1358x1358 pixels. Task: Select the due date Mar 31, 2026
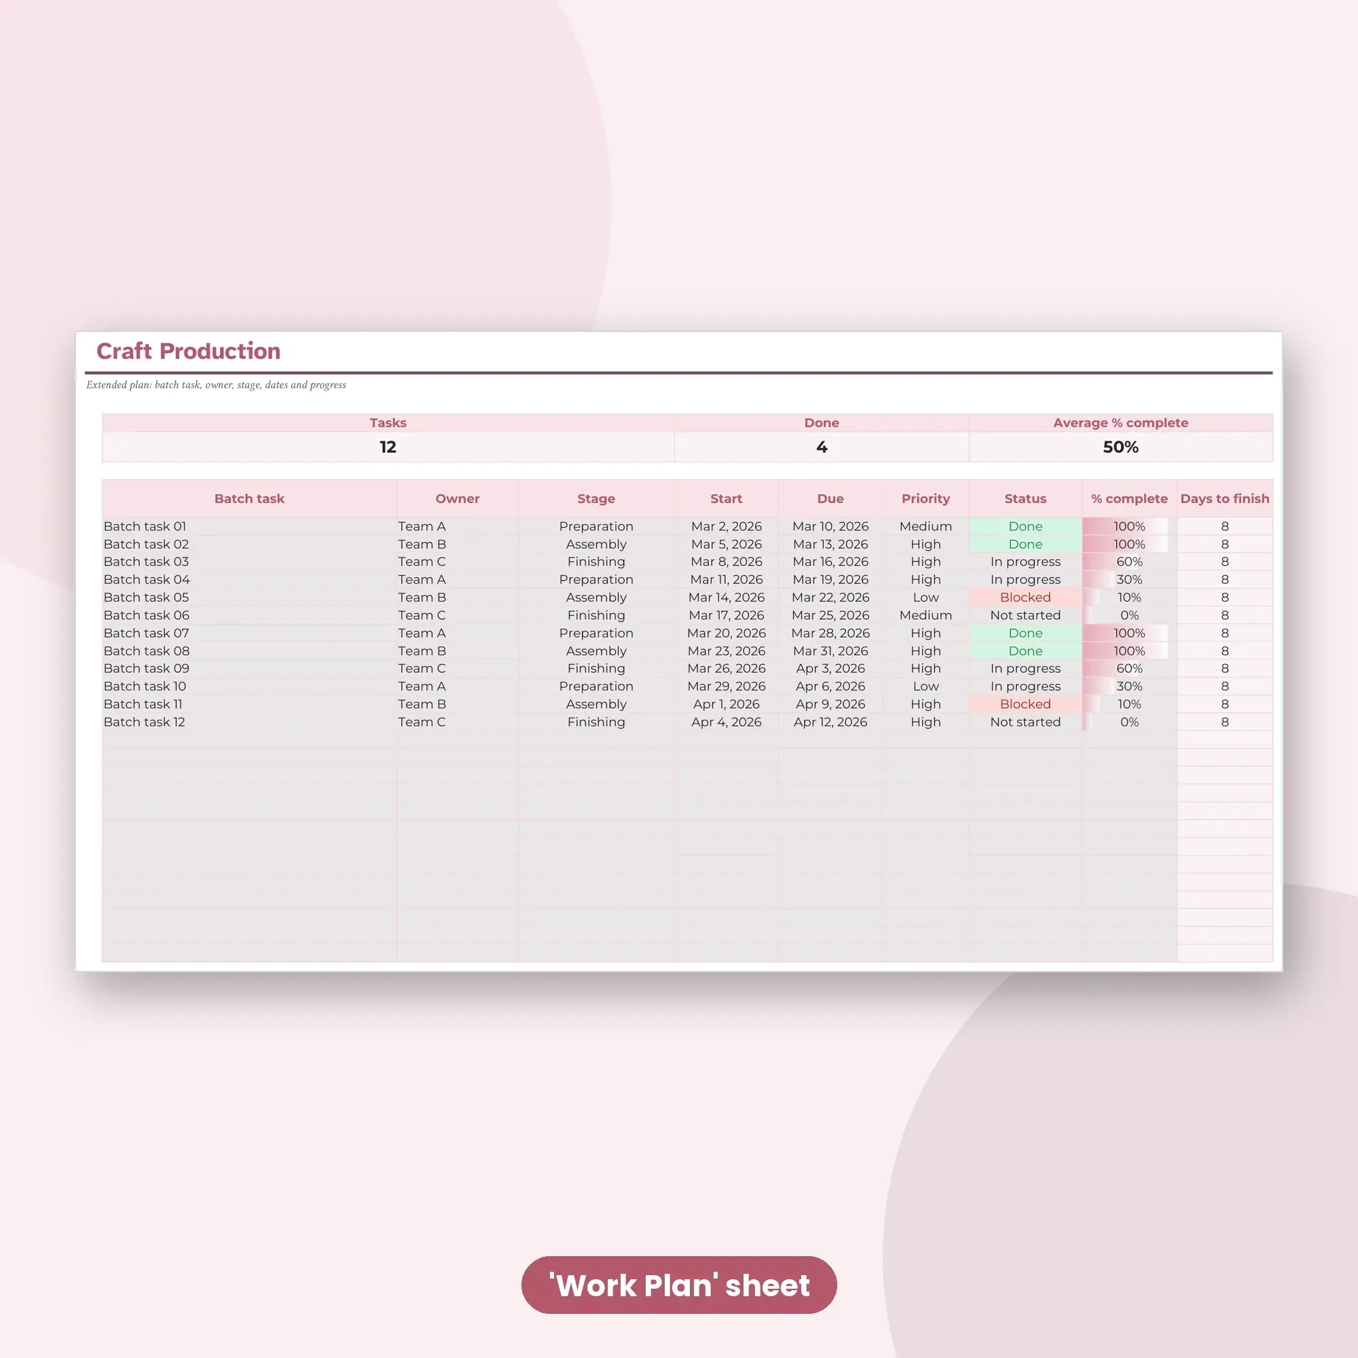(830, 651)
